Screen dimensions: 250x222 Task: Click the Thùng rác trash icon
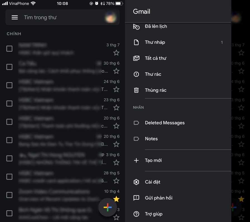point(136,90)
